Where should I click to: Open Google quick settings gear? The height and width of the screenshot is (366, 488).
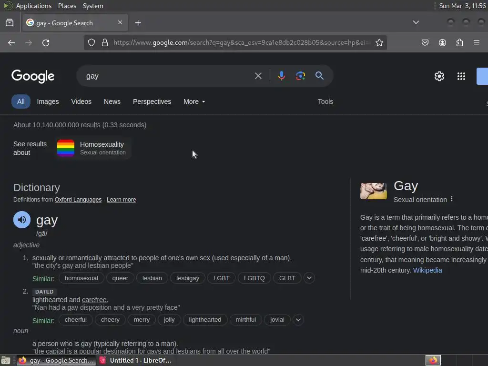pyautogui.click(x=439, y=76)
